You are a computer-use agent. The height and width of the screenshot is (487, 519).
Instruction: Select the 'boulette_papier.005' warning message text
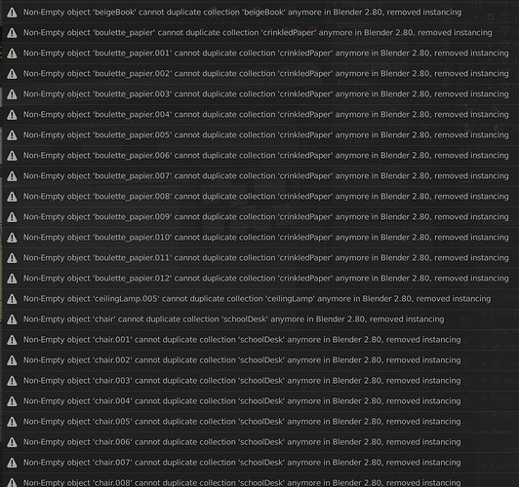(265, 135)
